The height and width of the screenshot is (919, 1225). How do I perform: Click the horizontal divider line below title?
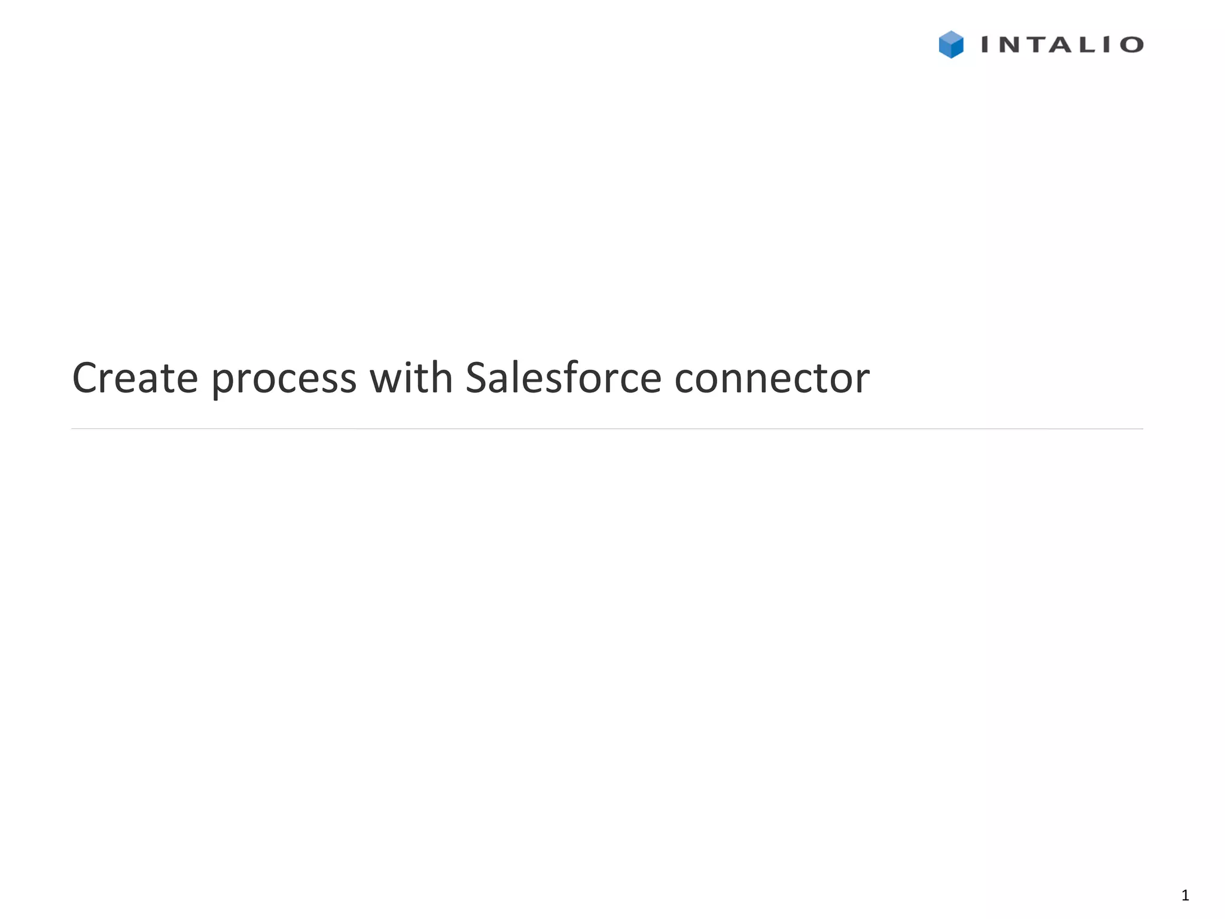click(x=607, y=428)
